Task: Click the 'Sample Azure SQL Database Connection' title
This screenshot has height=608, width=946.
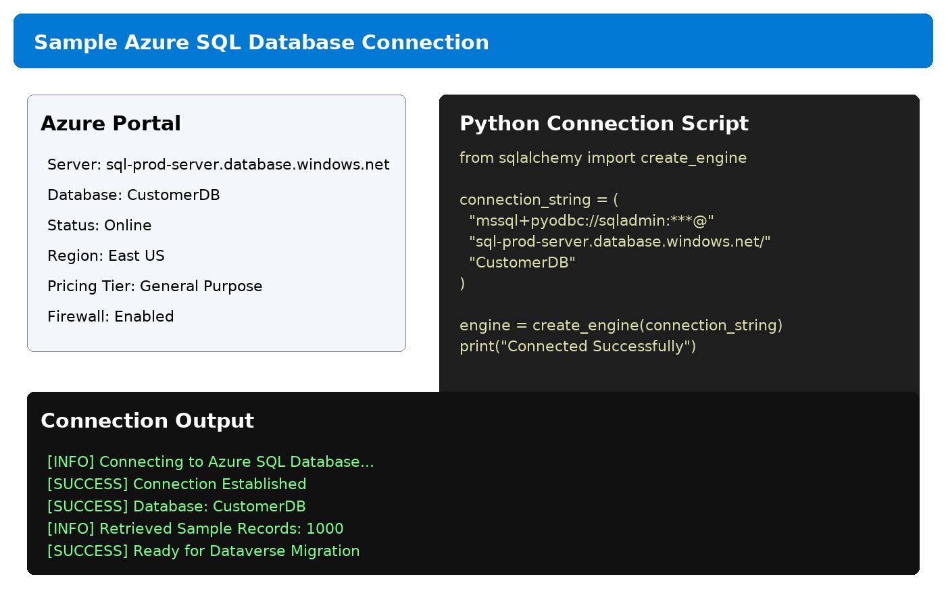Action: (x=262, y=42)
